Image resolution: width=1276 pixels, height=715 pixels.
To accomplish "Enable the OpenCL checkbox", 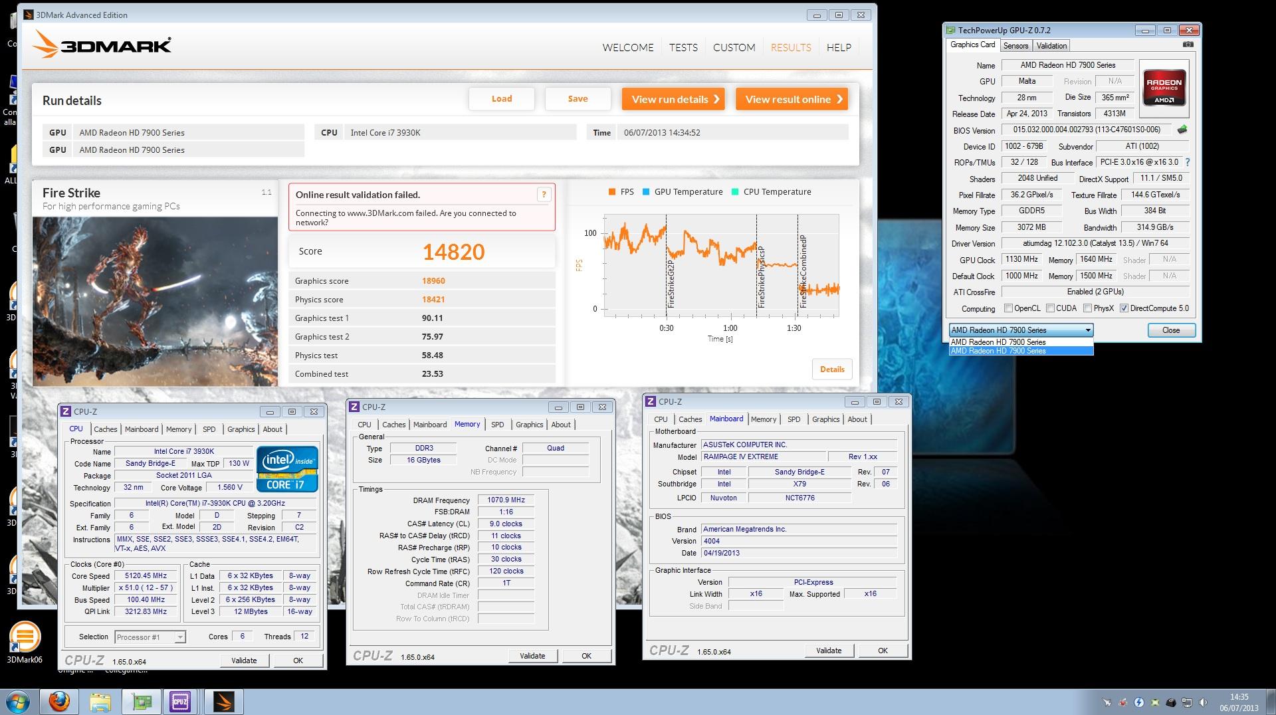I will (x=1008, y=308).
